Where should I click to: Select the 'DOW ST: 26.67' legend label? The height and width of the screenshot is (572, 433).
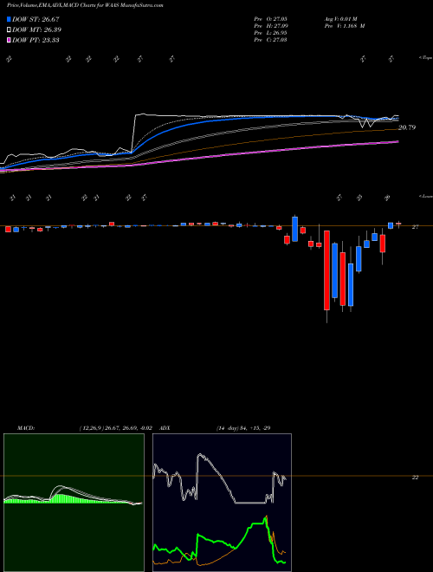pyautogui.click(x=36, y=19)
